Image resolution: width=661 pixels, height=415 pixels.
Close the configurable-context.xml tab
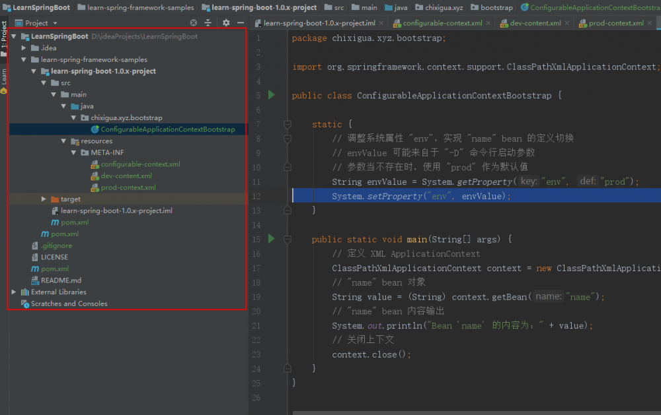coord(488,23)
